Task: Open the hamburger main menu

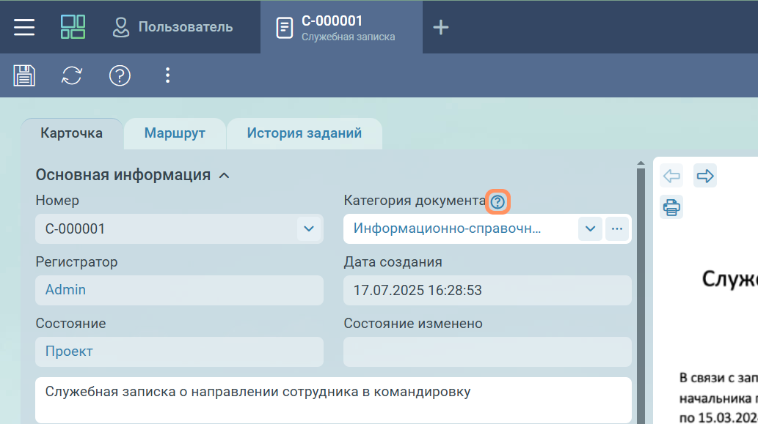Action: coord(24,27)
